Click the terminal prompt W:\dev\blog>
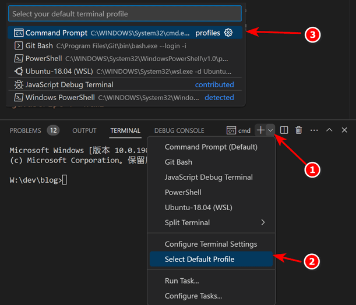The image size is (356, 305). [36, 180]
